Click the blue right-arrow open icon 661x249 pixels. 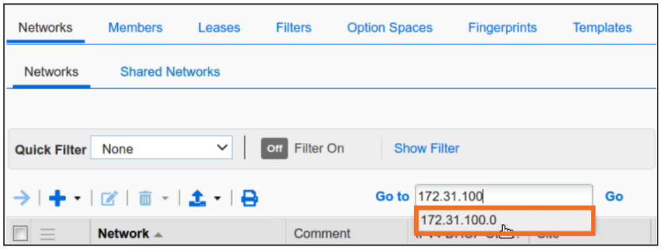tap(21, 198)
